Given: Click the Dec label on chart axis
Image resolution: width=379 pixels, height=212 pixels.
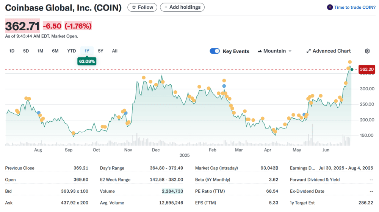Looking at the screenshot, I should (156, 150).
